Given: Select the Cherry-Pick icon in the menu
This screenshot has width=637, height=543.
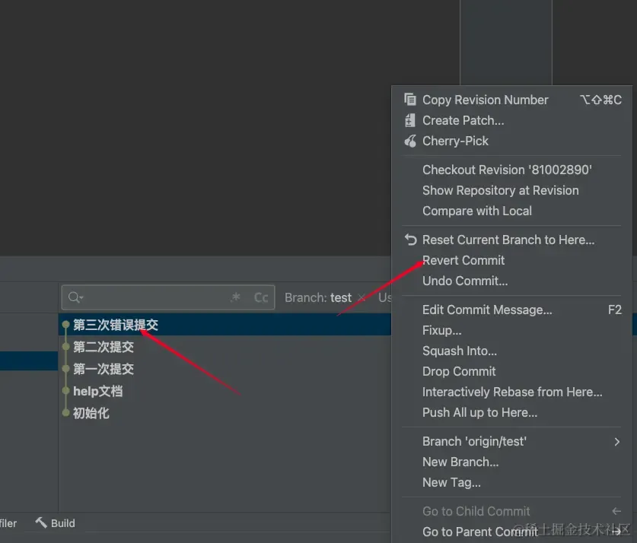Looking at the screenshot, I should pos(409,141).
